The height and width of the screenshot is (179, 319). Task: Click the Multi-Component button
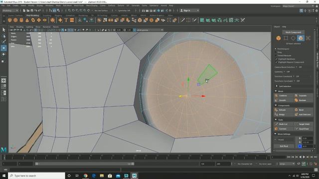pos(293,32)
